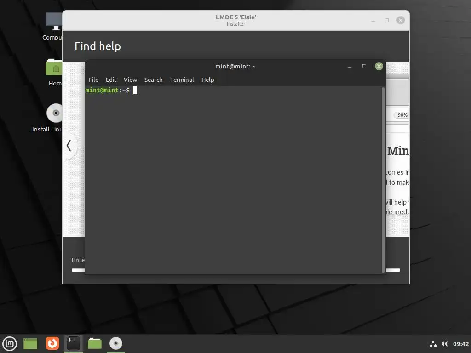
Task: Select the Installer disc taskbar button
Action: click(x=115, y=343)
